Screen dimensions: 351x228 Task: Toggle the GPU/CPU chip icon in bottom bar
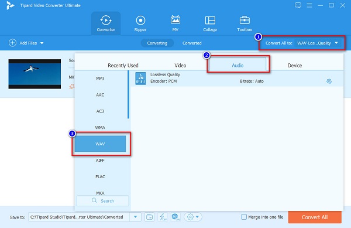175,217
